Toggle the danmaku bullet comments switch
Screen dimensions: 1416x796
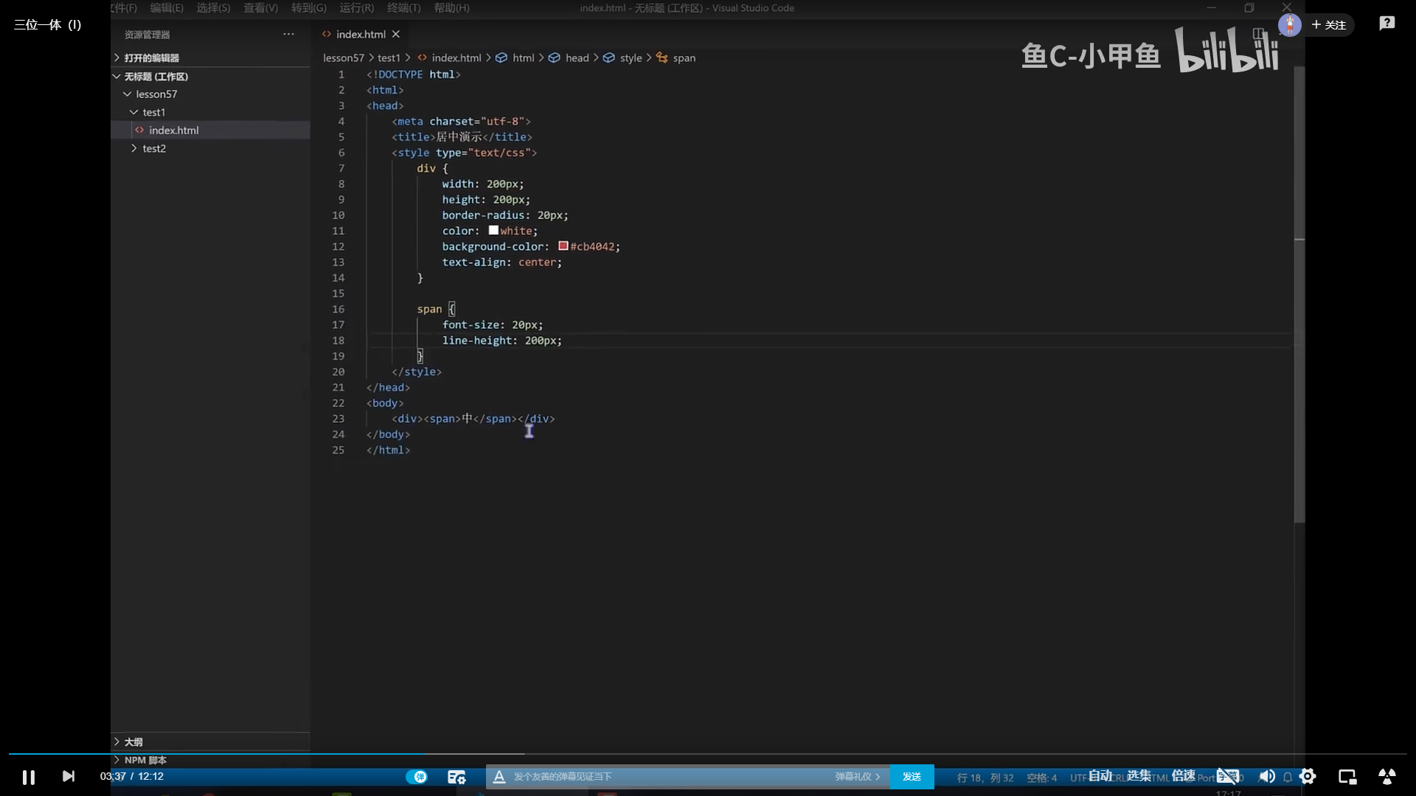pyautogui.click(x=417, y=777)
